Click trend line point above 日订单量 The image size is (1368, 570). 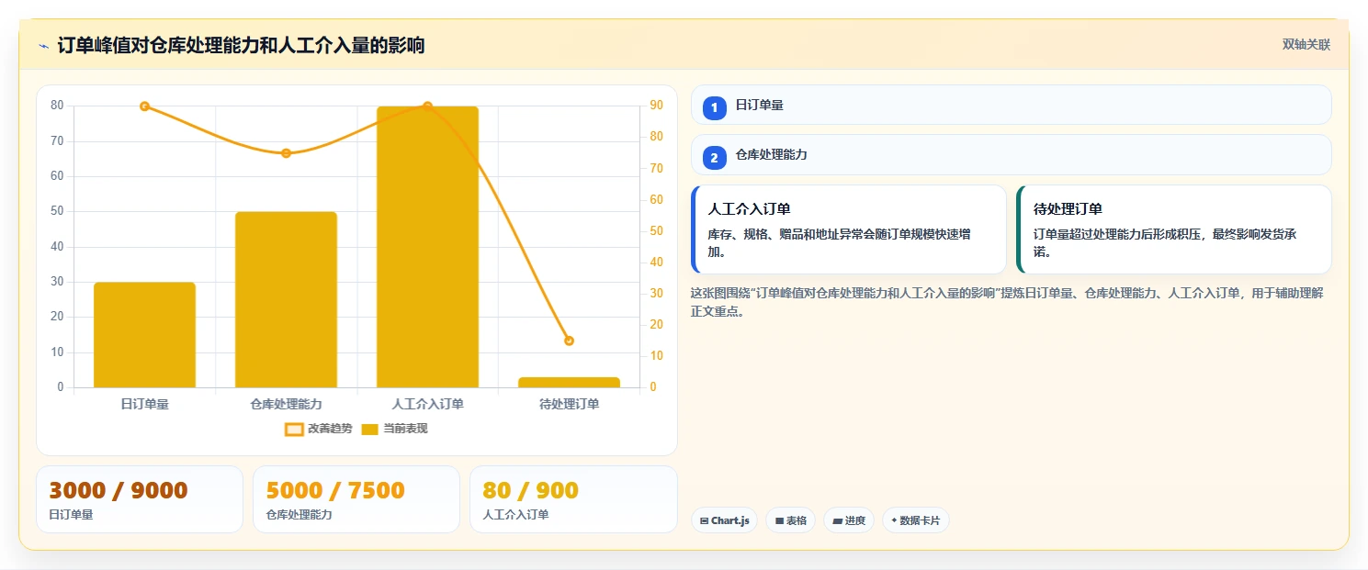(x=144, y=106)
